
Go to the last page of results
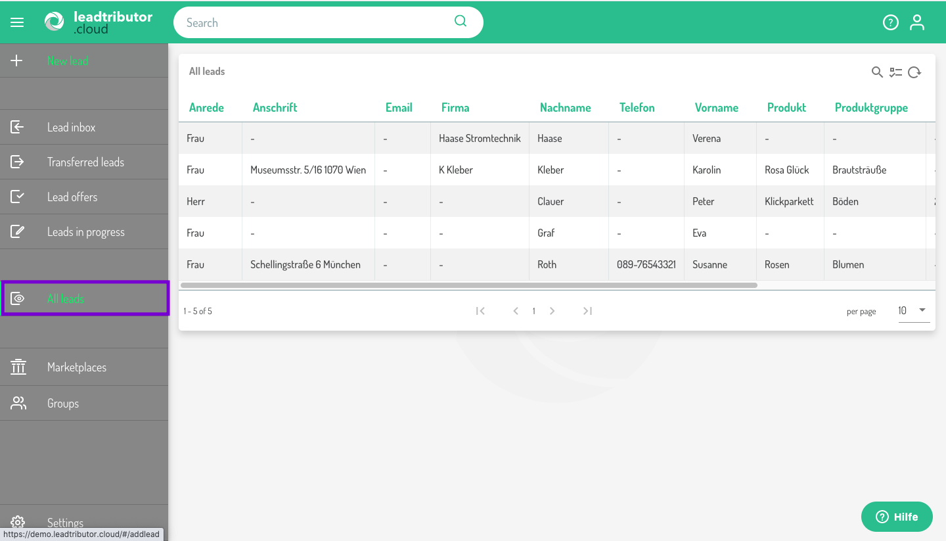coord(587,311)
